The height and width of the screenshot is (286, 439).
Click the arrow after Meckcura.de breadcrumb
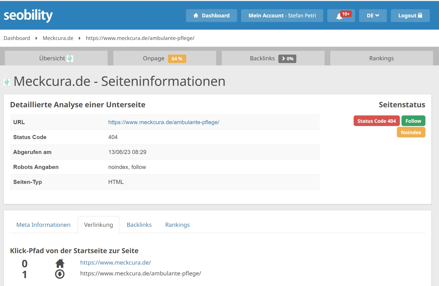[x=79, y=38]
